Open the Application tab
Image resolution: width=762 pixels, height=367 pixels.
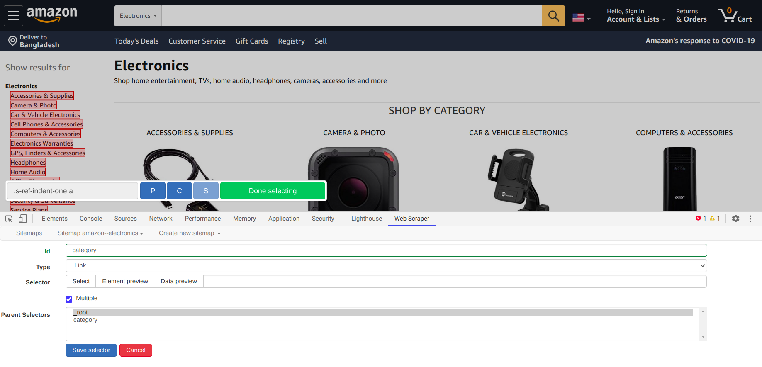coord(284,219)
